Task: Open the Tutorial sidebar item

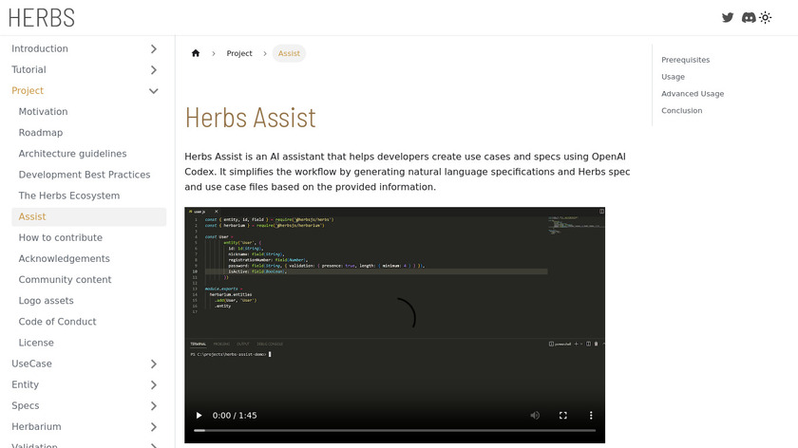Action: click(28, 69)
